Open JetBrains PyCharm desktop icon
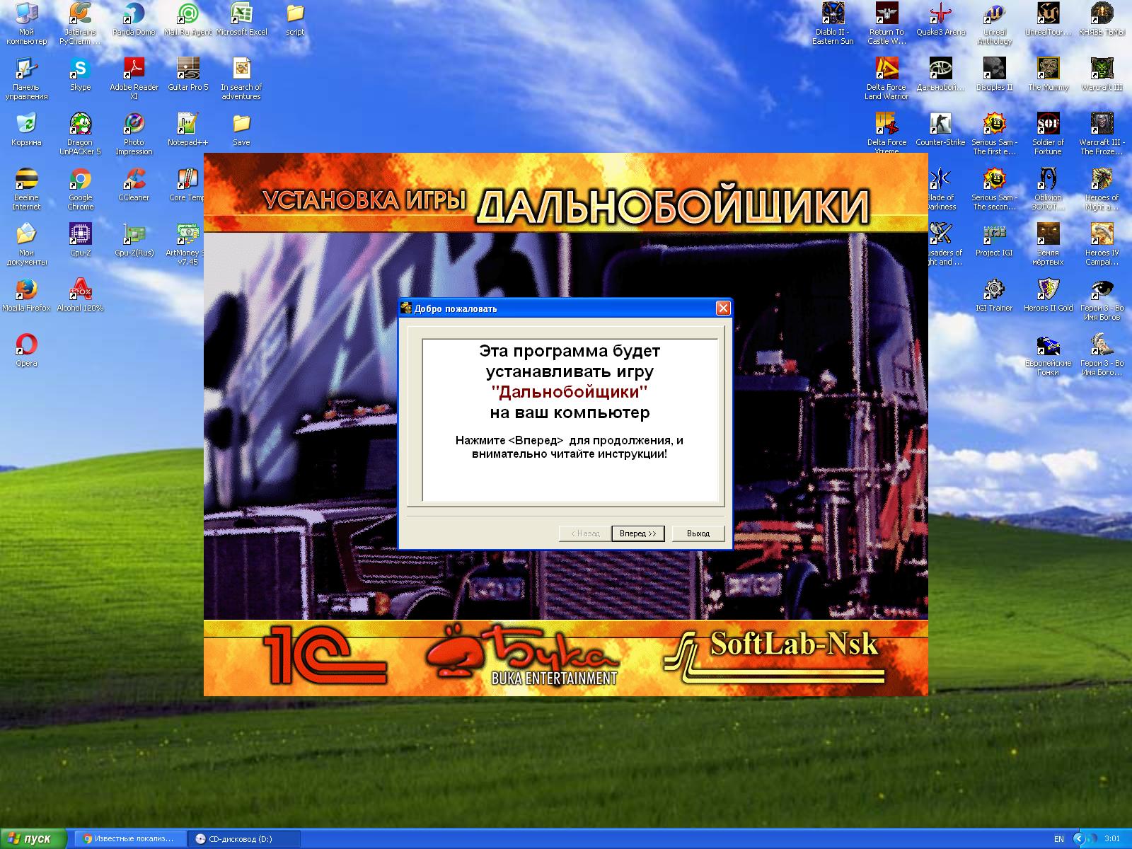Image resolution: width=1132 pixels, height=849 pixels. click(x=80, y=23)
